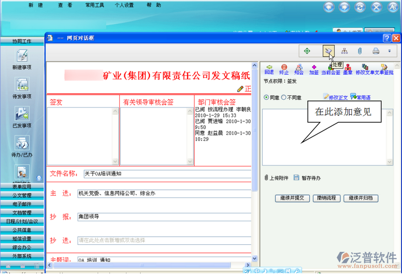Click the 文件名称 input field

tap(167, 174)
